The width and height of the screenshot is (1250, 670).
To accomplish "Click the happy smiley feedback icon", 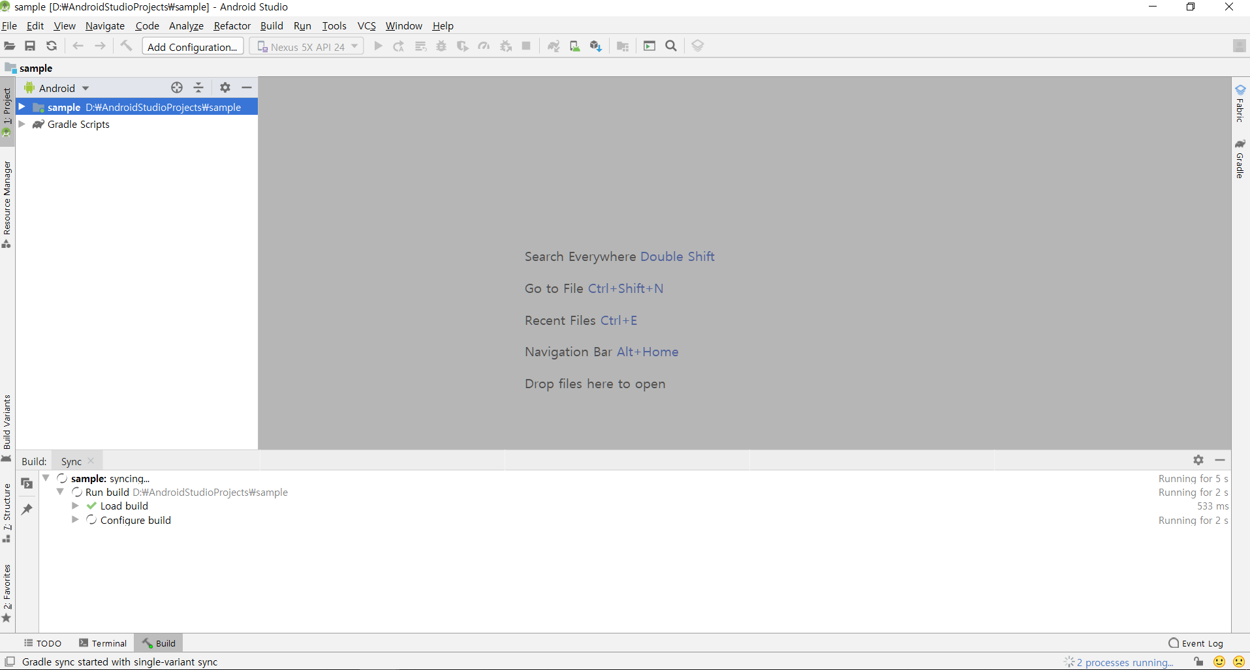I will [x=1219, y=662].
